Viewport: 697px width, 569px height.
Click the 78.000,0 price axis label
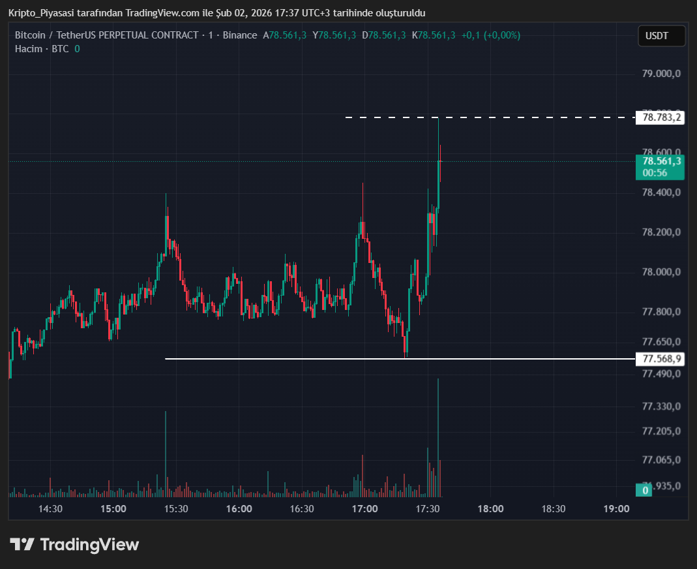coord(661,272)
